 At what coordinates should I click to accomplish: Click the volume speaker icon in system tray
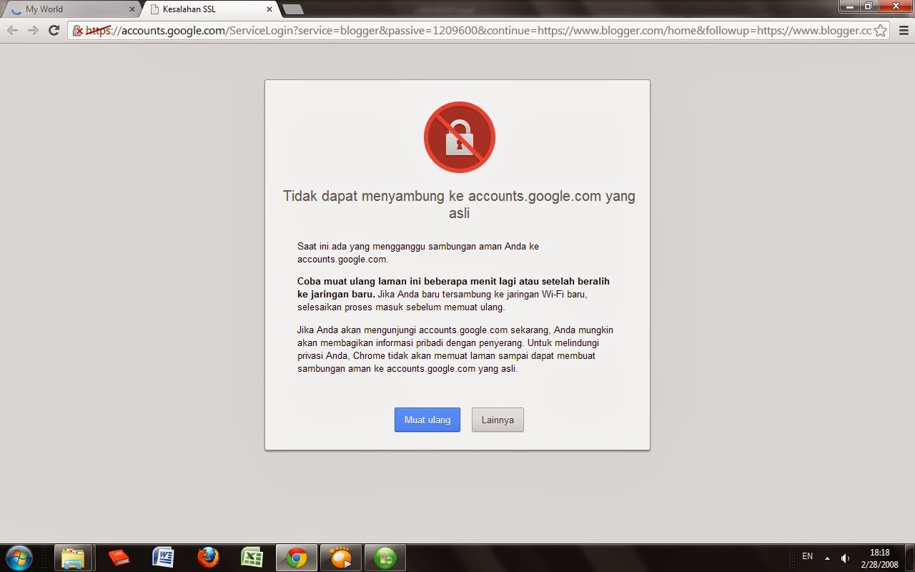pos(846,558)
